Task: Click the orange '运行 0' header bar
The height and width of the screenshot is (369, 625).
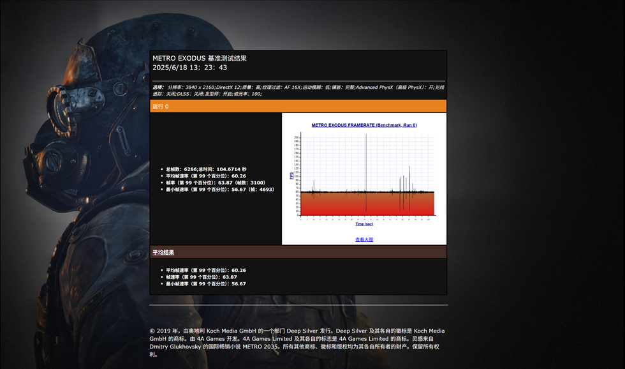Action: (298, 106)
